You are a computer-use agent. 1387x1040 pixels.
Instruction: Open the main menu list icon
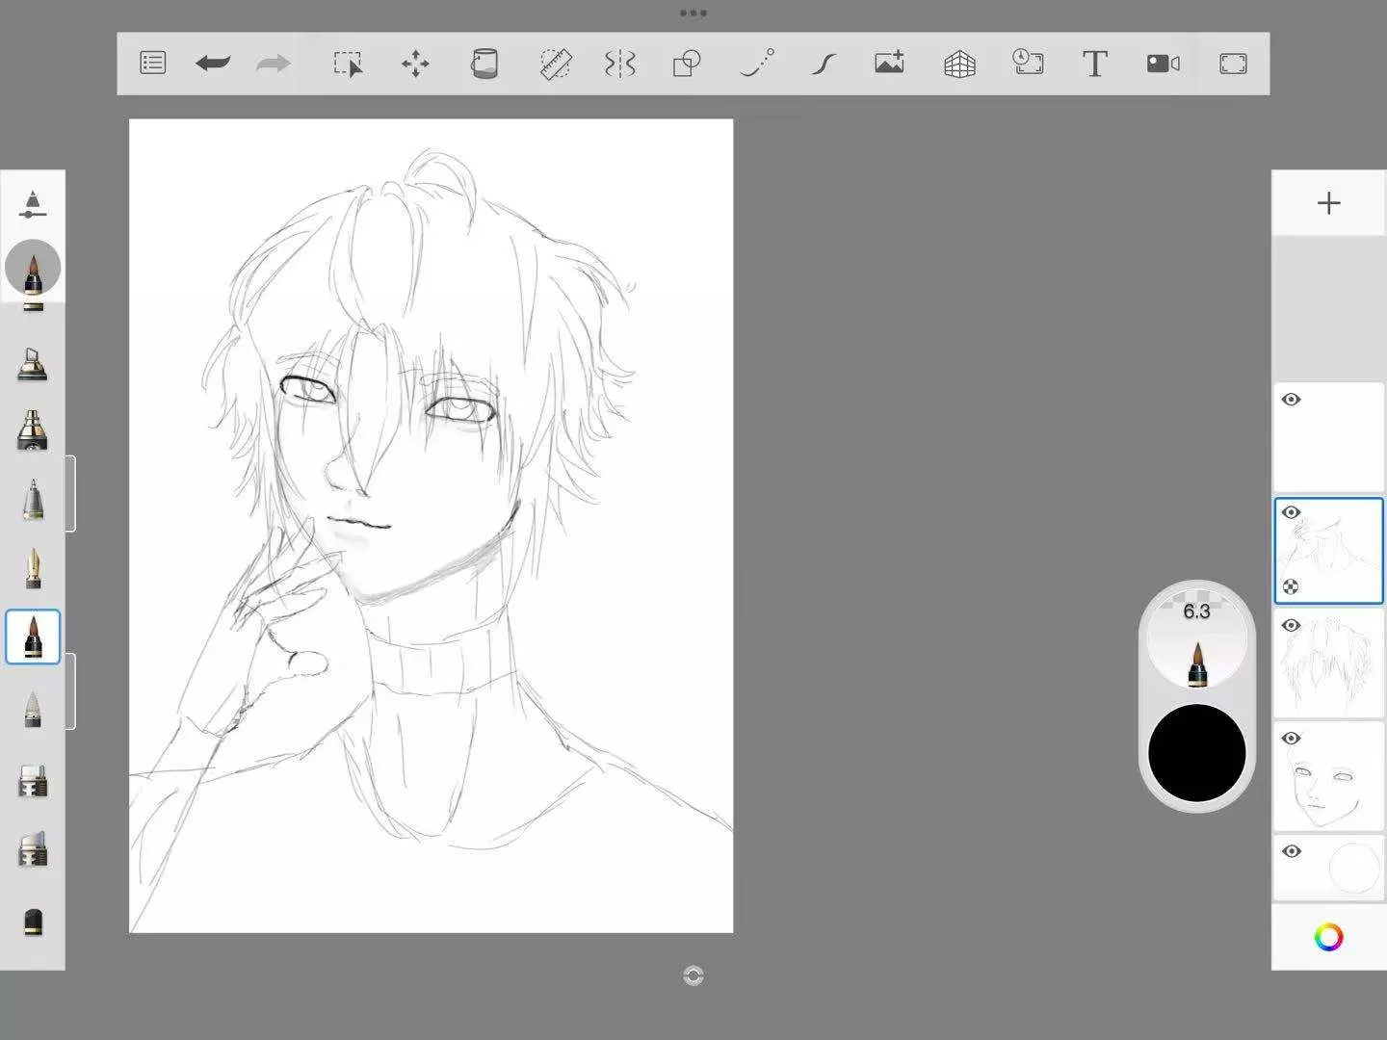[x=153, y=64]
